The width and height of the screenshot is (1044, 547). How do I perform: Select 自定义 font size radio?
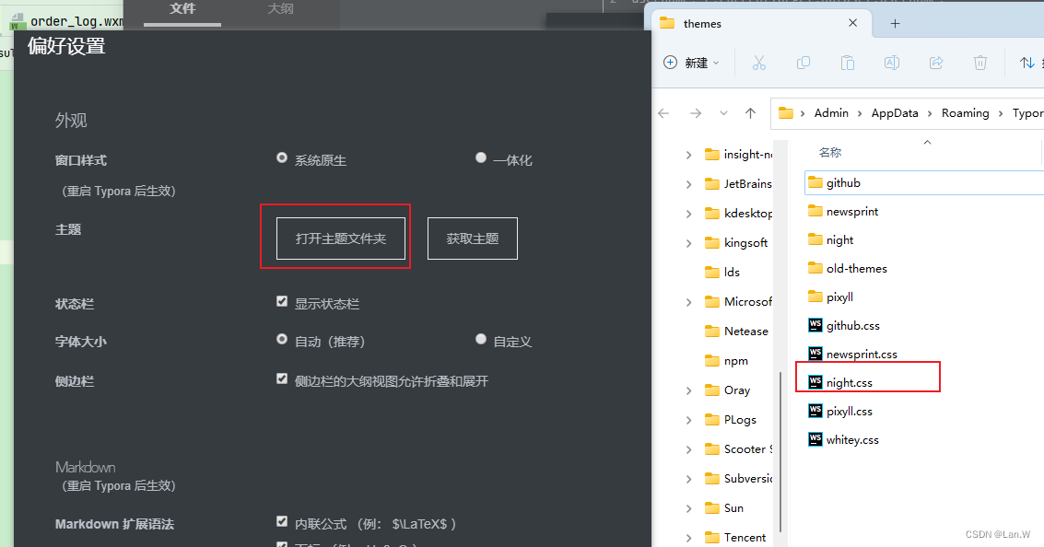tap(481, 340)
